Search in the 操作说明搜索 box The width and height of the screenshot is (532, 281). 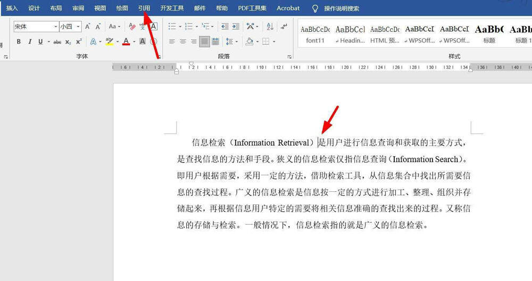click(342, 8)
